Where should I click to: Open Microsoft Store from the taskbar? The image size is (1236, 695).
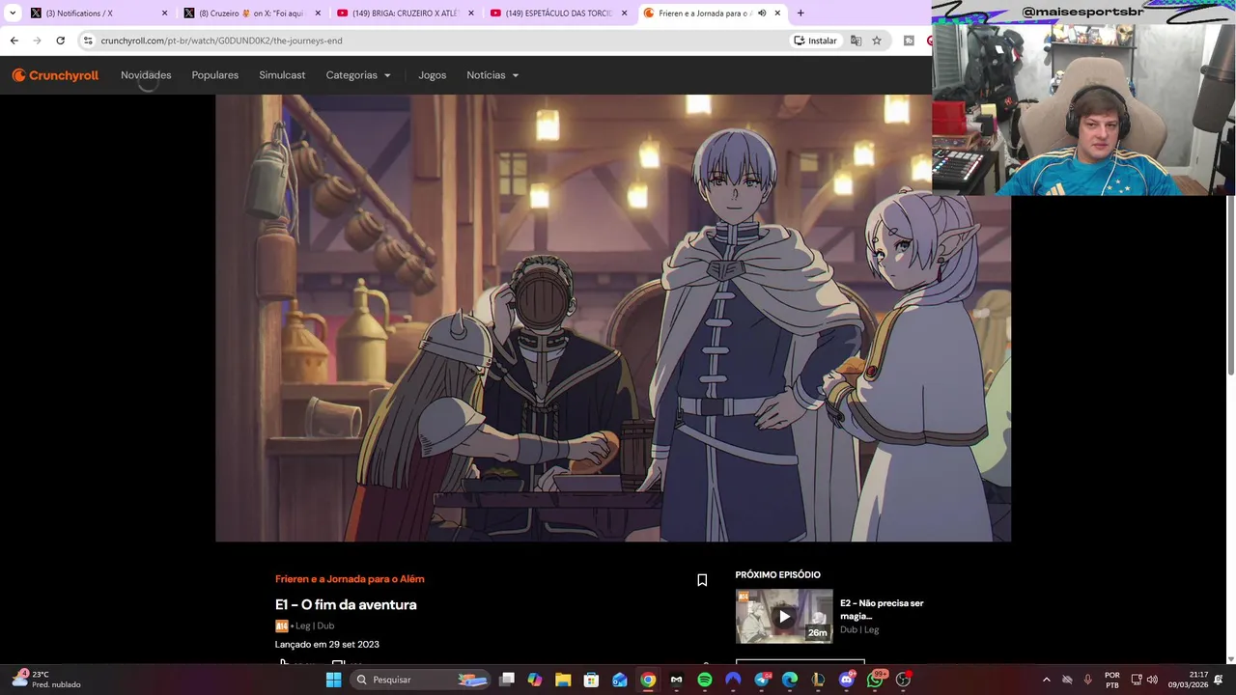(591, 680)
